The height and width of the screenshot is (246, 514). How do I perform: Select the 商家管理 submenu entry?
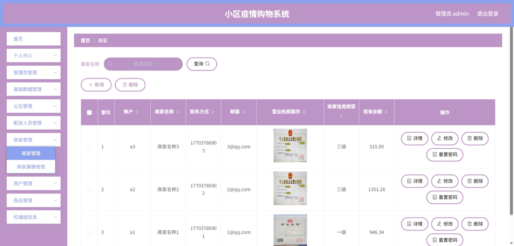(x=31, y=153)
